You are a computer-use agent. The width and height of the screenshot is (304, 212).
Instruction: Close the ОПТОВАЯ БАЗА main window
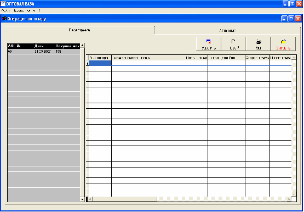pyautogui.click(x=299, y=4)
